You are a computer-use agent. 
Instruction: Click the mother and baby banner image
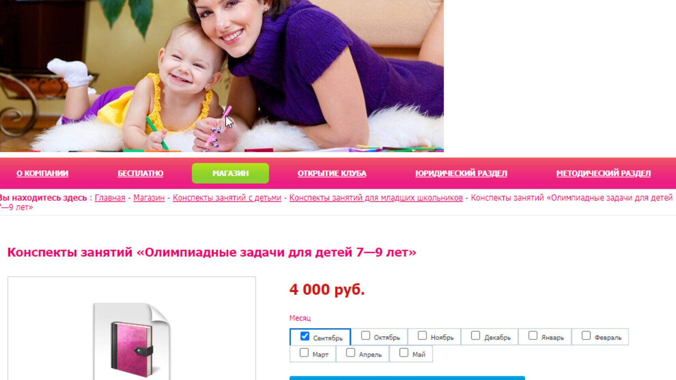coord(222,76)
